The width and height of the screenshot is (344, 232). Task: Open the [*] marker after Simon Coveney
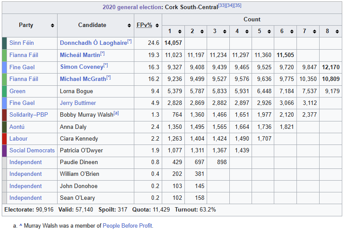[106, 65]
